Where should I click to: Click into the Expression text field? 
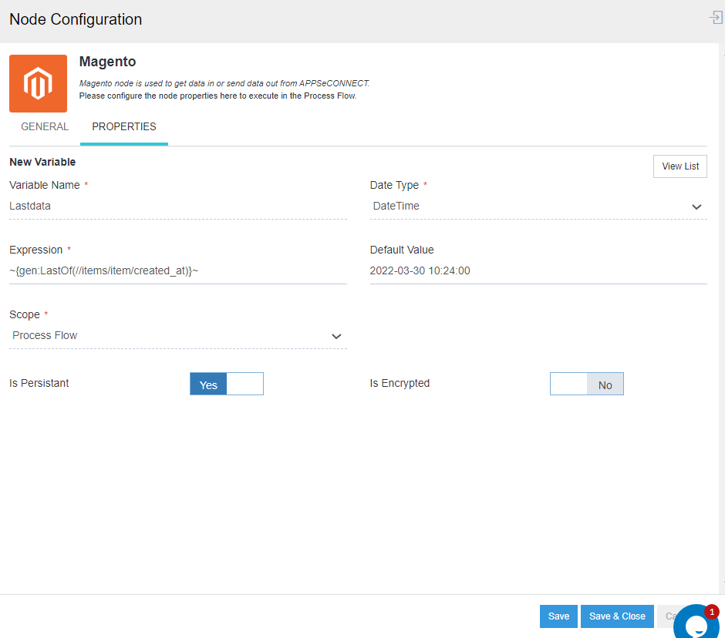(x=177, y=271)
